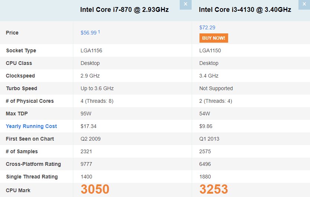This screenshot has width=310, height=197.
Task: Click the Intel Core i7-870 @ 2.93GHz heading
Action: pyautogui.click(x=124, y=9)
